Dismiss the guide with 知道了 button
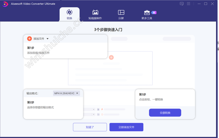Image resolution: width=219 pixels, height=138 pixels. pos(90,127)
